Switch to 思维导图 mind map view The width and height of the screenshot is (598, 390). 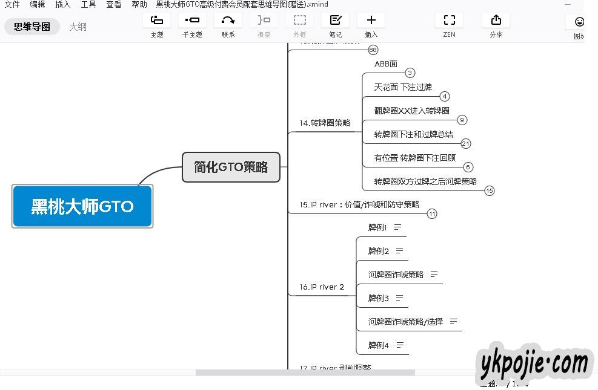coord(32,27)
